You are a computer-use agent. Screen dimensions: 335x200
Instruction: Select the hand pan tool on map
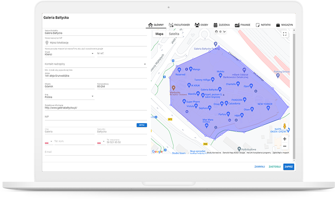(216, 31)
